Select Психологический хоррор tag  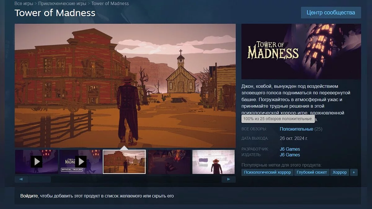[x=268, y=172]
